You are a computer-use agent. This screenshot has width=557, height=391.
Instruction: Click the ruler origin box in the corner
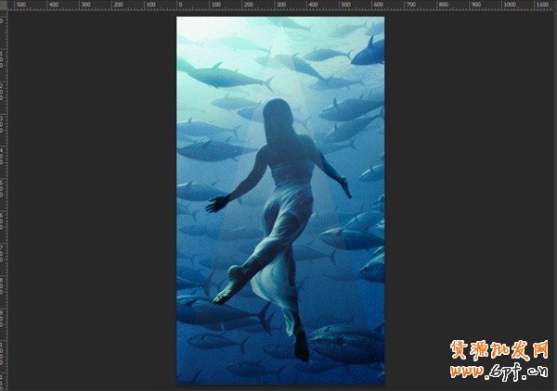[4, 4]
